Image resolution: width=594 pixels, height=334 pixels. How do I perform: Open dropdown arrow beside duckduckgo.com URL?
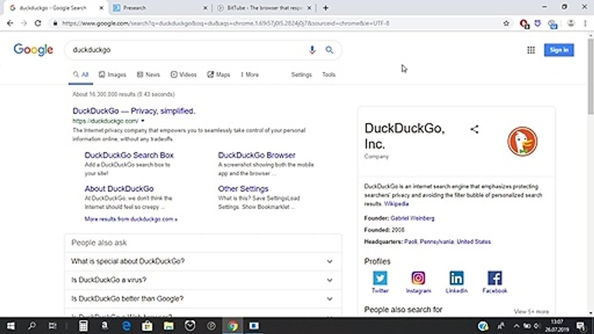click(x=143, y=121)
